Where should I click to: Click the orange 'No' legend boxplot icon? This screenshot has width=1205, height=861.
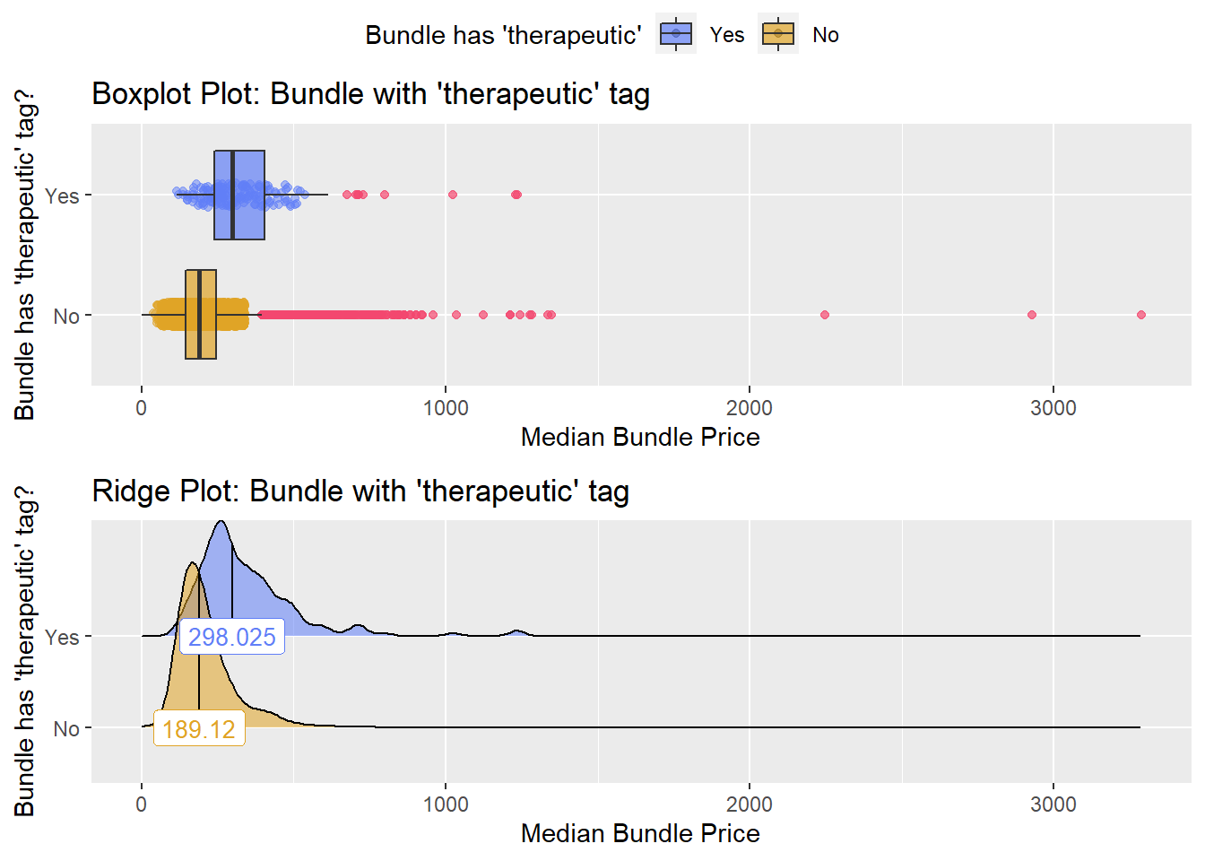point(778,34)
